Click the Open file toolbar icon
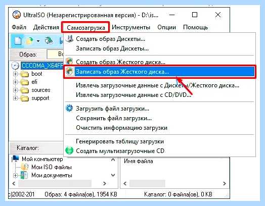265x206 pixels. (x=29, y=41)
